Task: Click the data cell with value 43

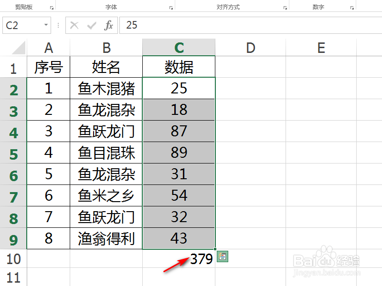Action: point(179,238)
